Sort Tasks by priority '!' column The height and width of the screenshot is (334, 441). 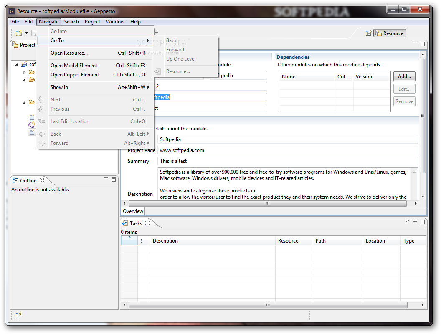tap(144, 241)
